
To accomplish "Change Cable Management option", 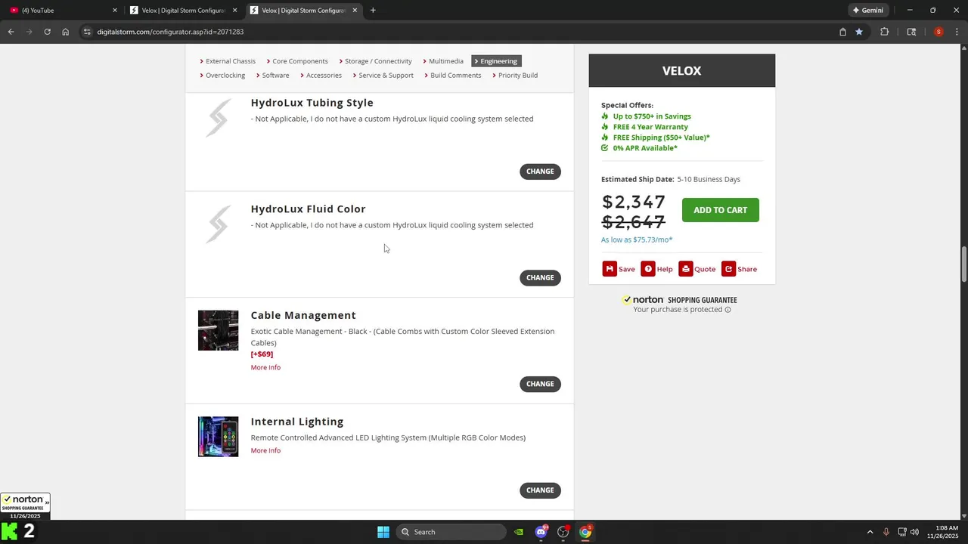I will tap(540, 384).
